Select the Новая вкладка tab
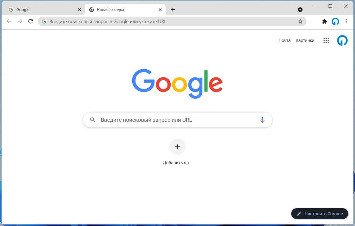This screenshot has height=226, width=355. 125,10
